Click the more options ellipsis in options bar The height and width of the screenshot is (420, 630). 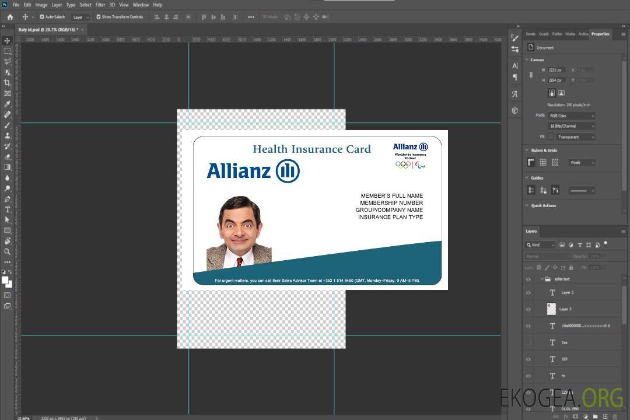[251, 17]
